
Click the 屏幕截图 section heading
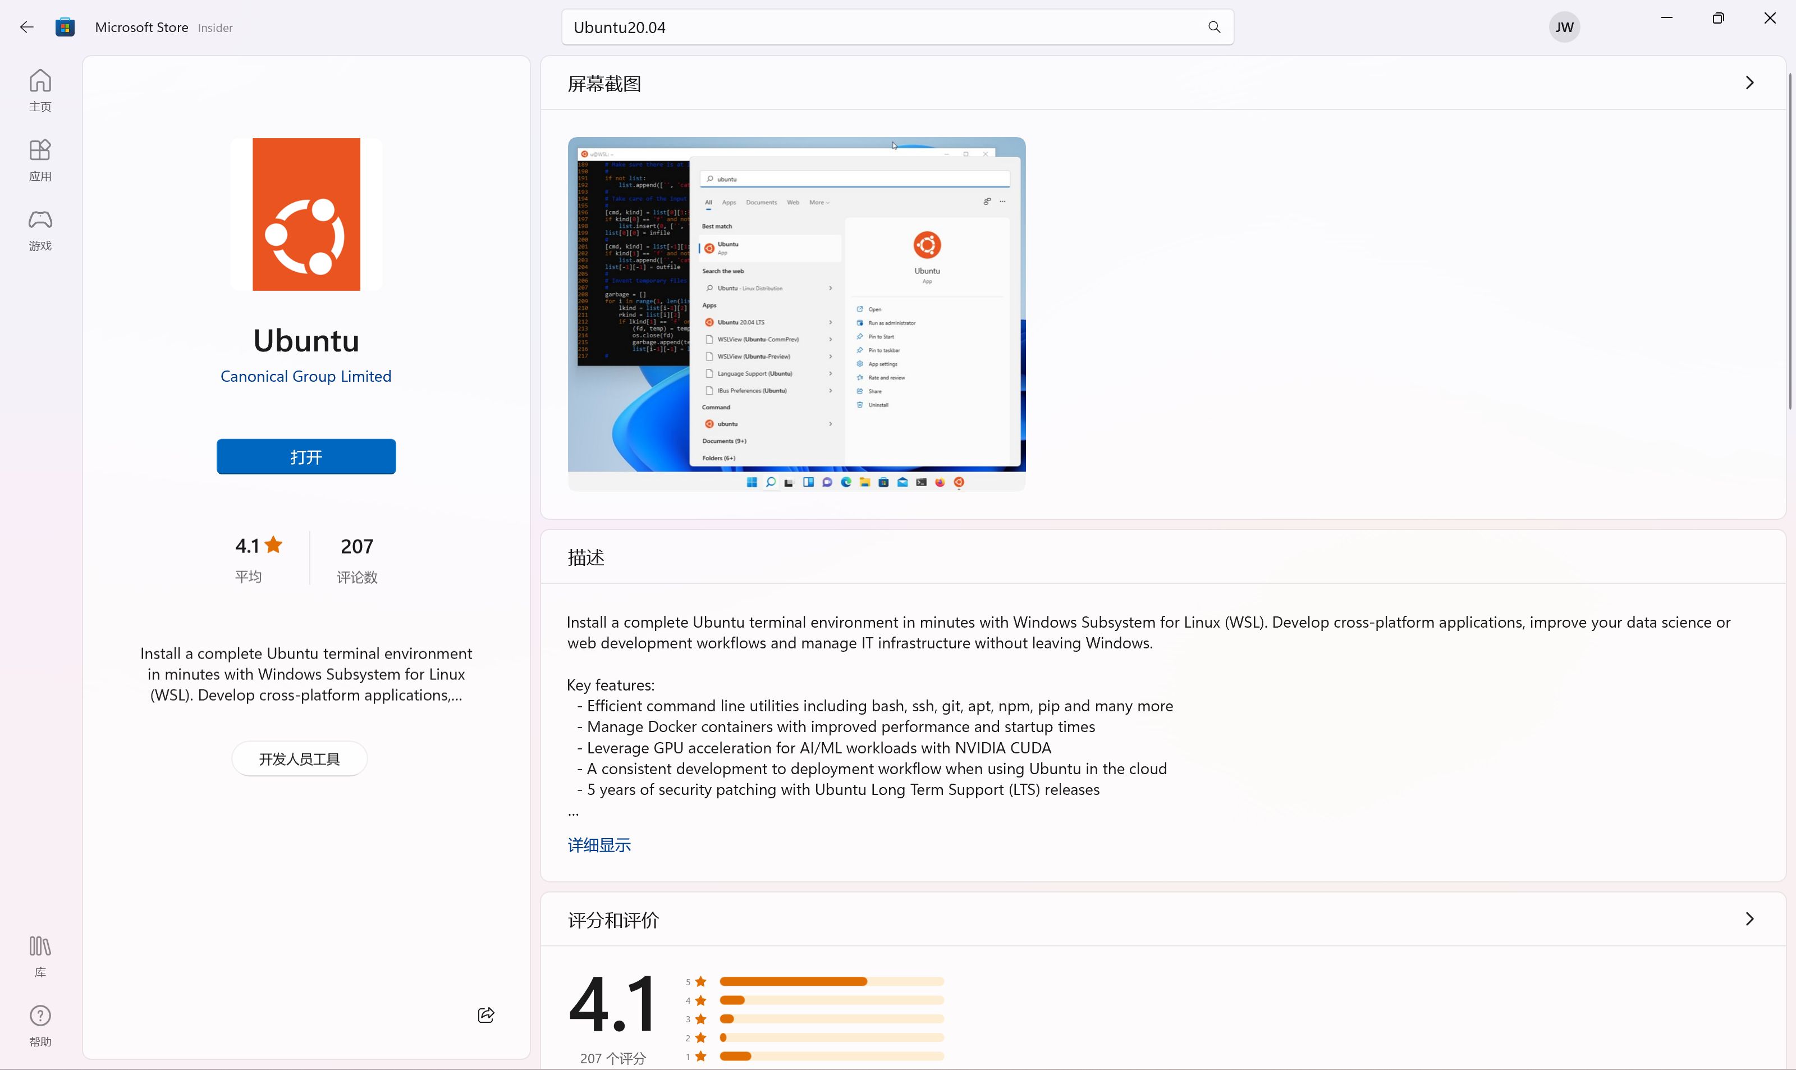point(604,84)
